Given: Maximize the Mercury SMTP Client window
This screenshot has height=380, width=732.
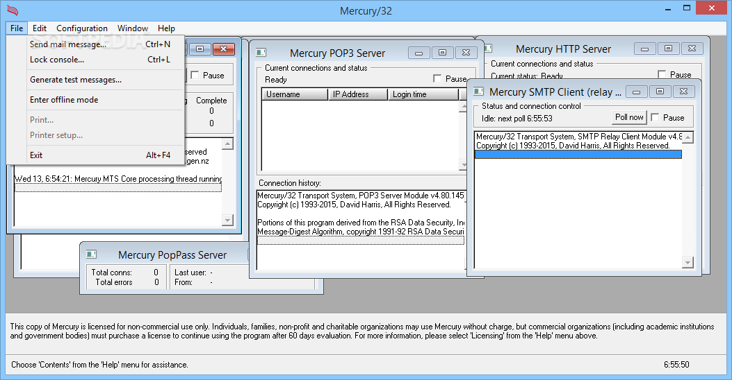Looking at the screenshot, I should 660,92.
